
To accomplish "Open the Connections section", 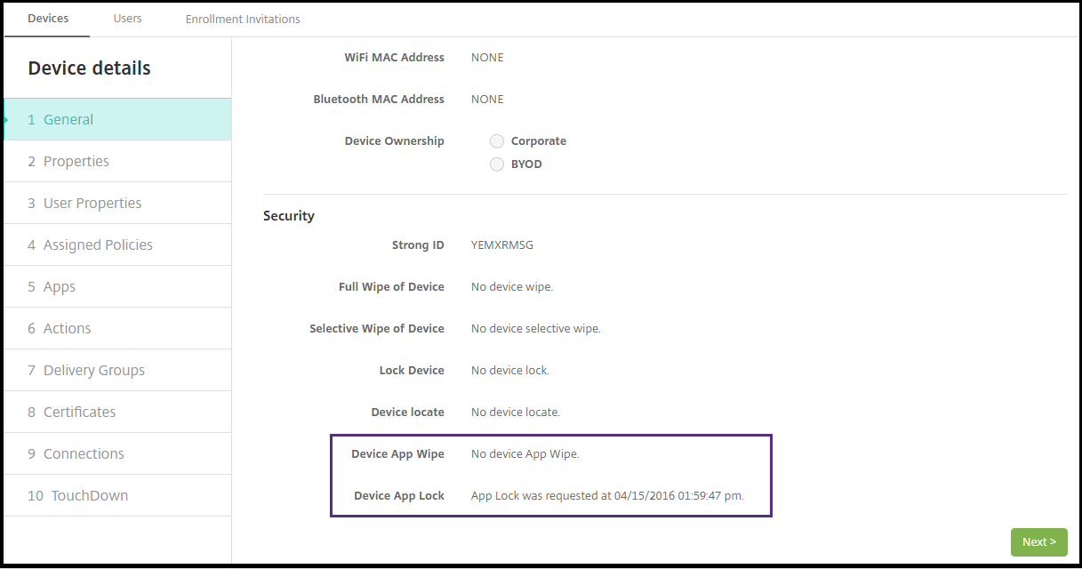I will [84, 454].
